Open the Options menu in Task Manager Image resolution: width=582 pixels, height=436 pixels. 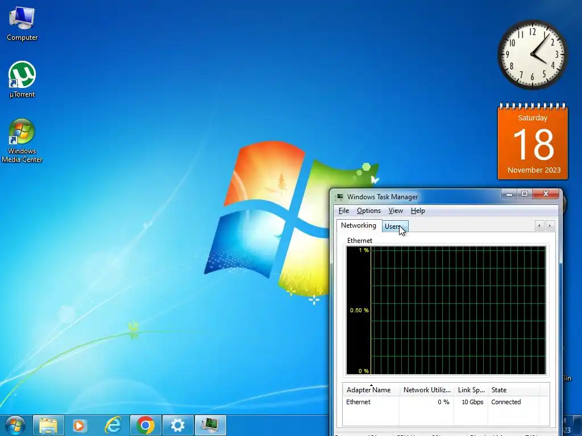click(x=368, y=211)
